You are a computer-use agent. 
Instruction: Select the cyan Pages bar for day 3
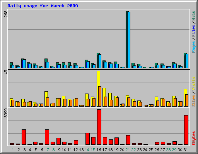click(24, 64)
